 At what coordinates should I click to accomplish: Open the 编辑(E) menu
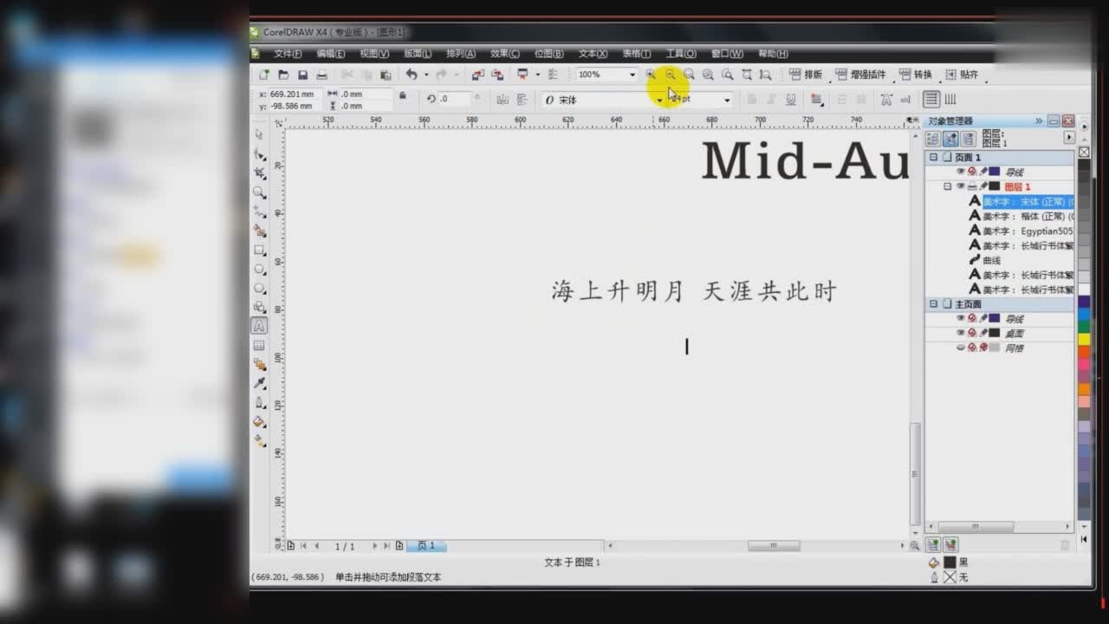[x=331, y=54]
